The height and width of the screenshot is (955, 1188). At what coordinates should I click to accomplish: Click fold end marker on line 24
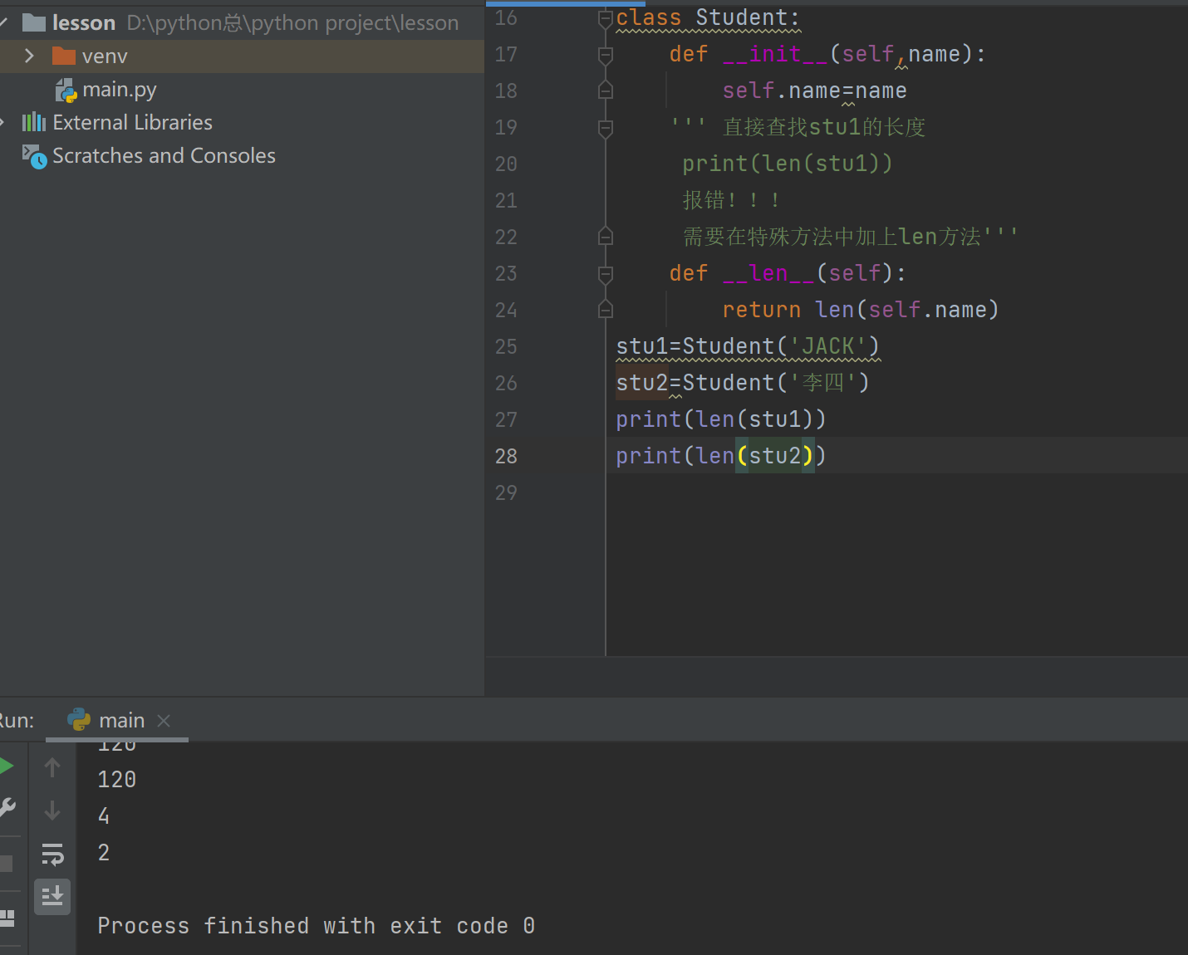point(606,310)
